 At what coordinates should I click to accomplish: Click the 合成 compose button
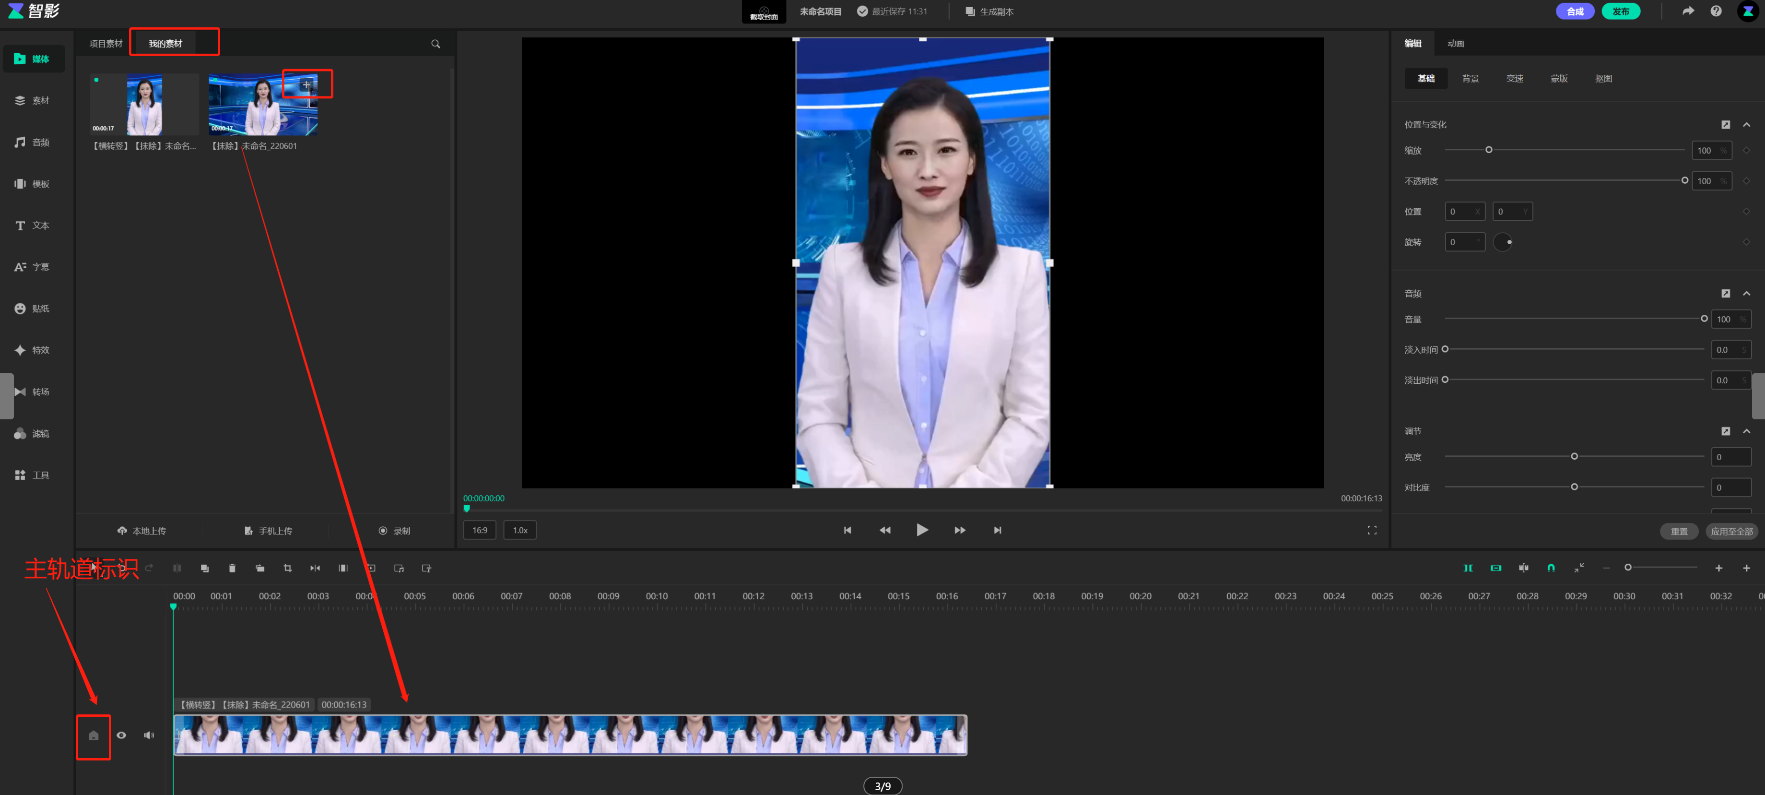pyautogui.click(x=1575, y=11)
